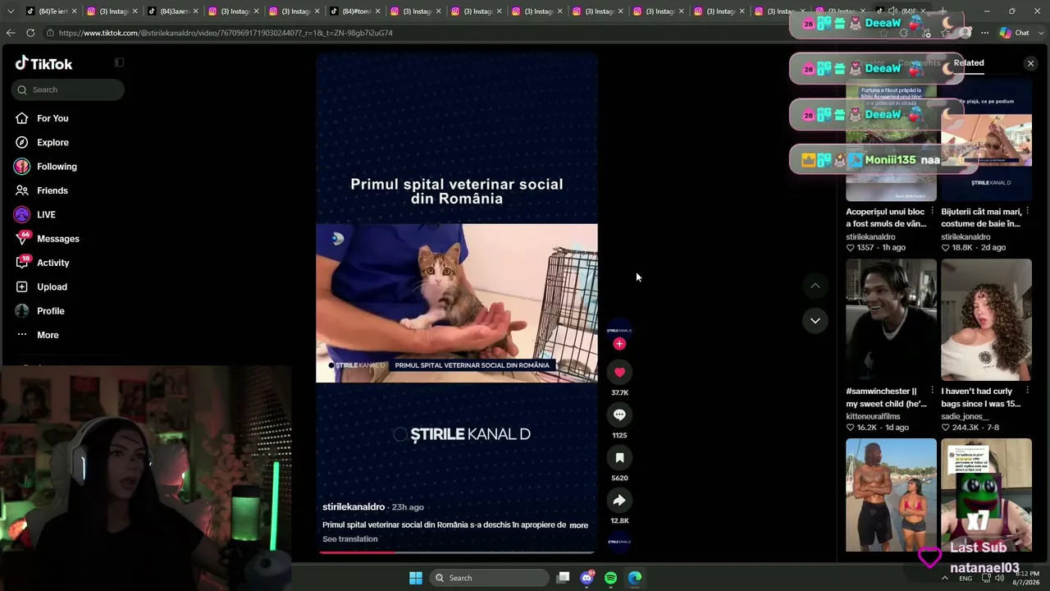Open the video's comments
This screenshot has width=1050, height=591.
tap(619, 415)
